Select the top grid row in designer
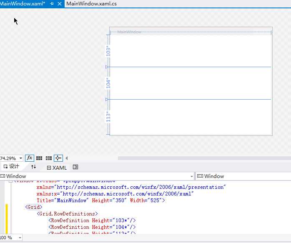Image resolution: width=291 pixels, height=243 pixels. tap(191, 50)
